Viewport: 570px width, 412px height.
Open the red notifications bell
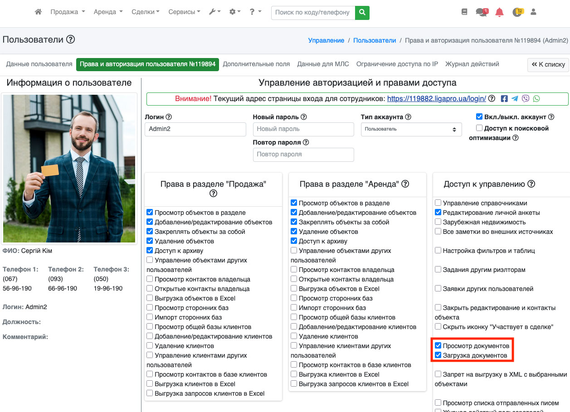499,12
